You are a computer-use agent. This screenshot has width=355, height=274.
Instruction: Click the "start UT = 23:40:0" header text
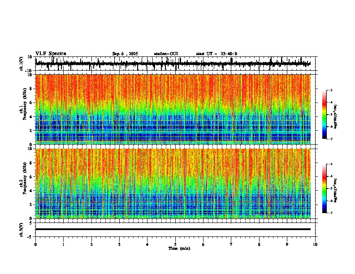click(x=216, y=54)
